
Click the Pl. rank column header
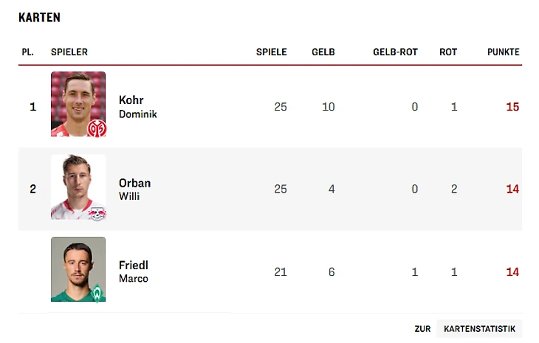[x=27, y=52]
